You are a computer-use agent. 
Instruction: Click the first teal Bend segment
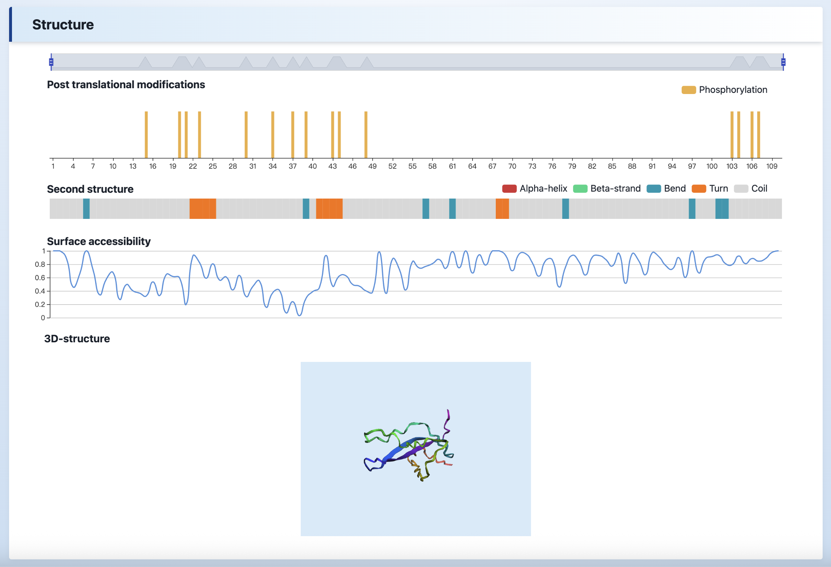[86, 209]
